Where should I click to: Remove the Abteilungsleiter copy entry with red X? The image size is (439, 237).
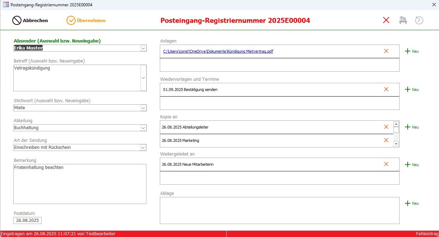tap(386, 127)
